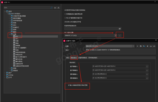Collapse the 设备 folder
The image size is (158, 102).
pos(9,34)
